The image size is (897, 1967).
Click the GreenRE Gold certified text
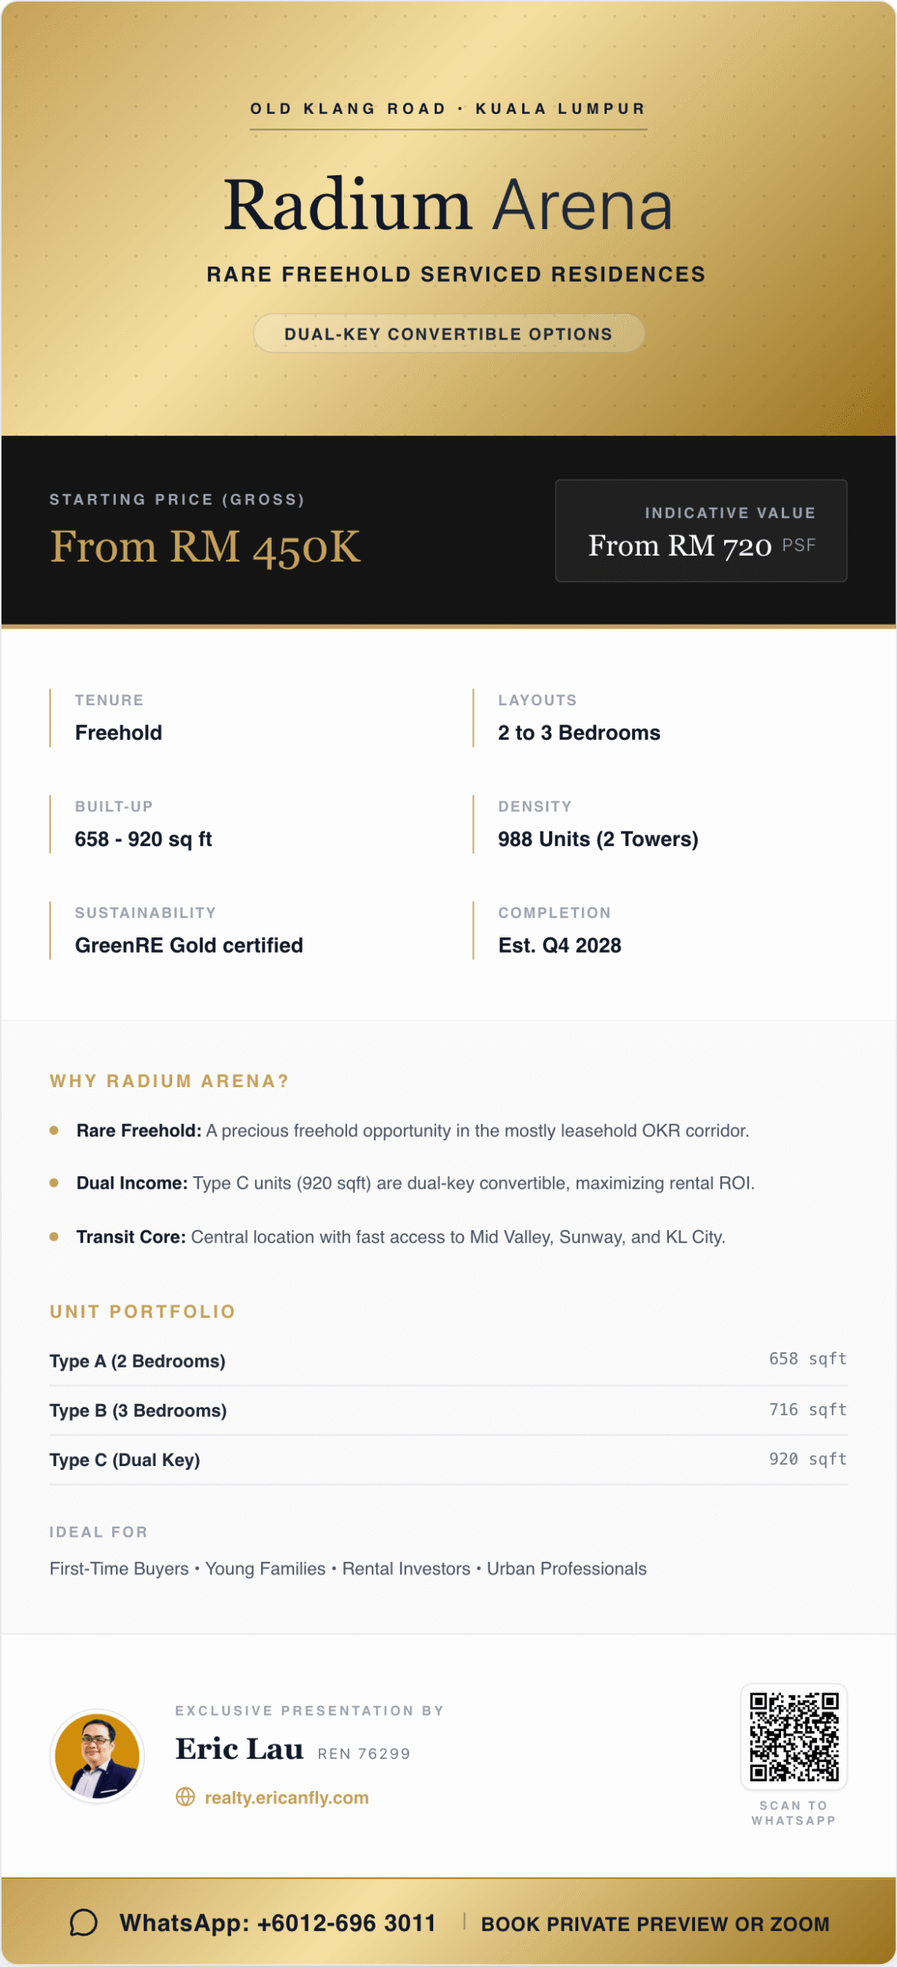[189, 945]
